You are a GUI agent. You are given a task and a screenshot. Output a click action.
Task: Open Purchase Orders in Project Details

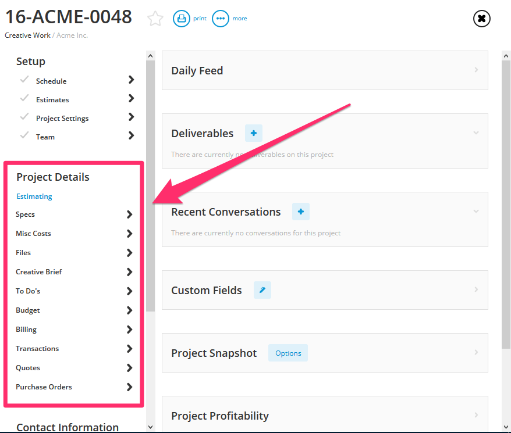point(44,387)
